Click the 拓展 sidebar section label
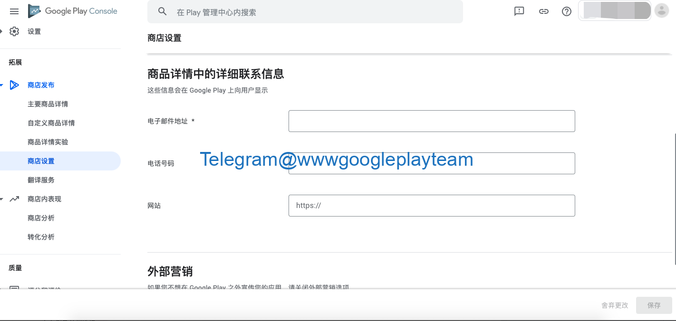Image resolution: width=676 pixels, height=321 pixels. tap(15, 62)
